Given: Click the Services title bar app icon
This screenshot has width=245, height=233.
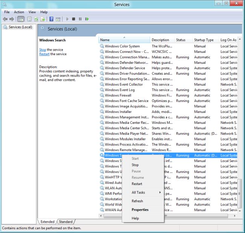Looking at the screenshot, I should pyautogui.click(x=5, y=4).
